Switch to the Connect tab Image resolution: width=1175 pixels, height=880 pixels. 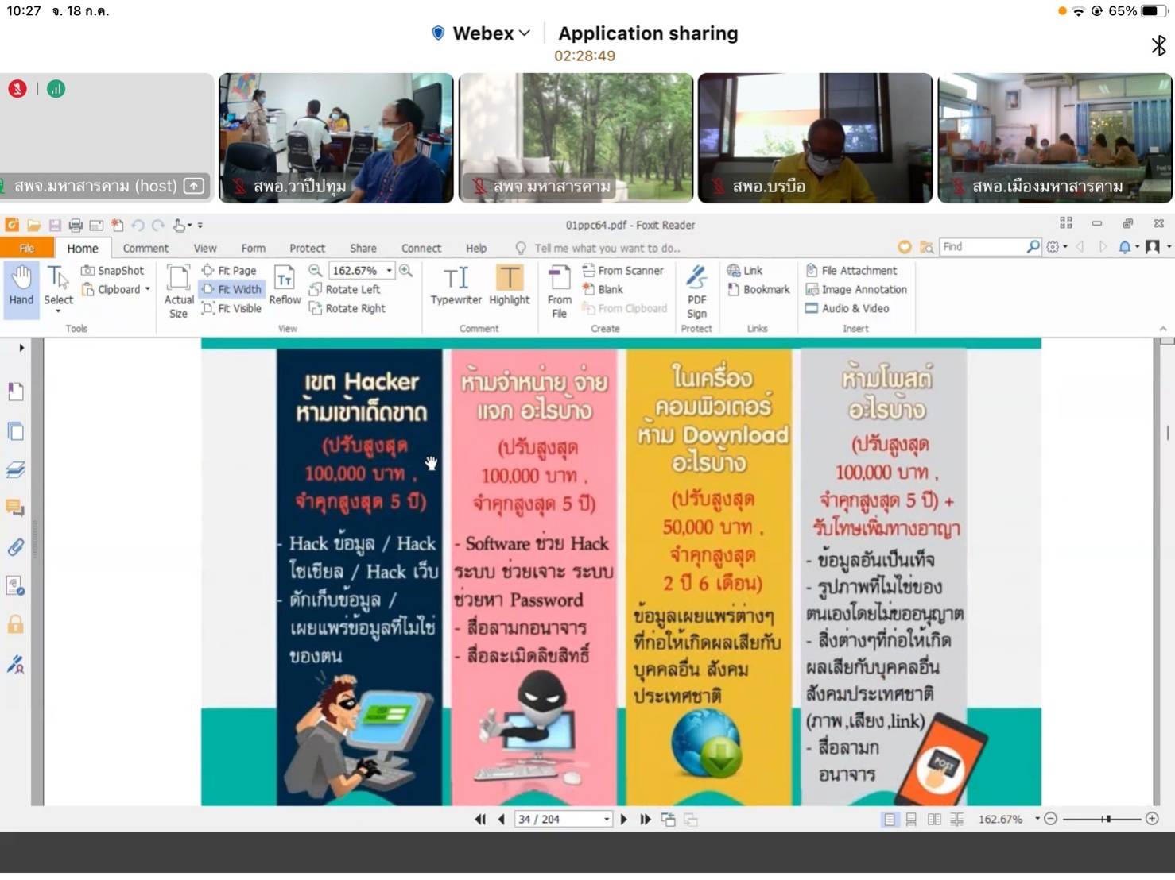(x=421, y=248)
